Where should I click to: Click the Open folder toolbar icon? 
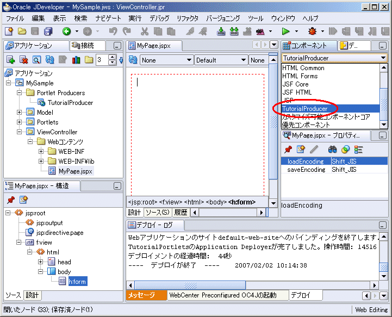[x=22, y=31]
